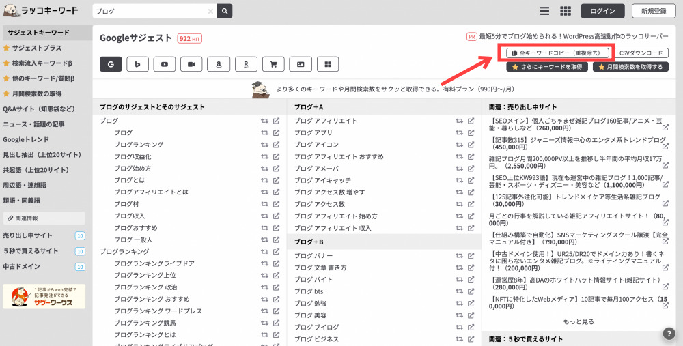Open external link icon for ブログ bts
Viewport: 683px width, 346px height.
tap(471, 291)
